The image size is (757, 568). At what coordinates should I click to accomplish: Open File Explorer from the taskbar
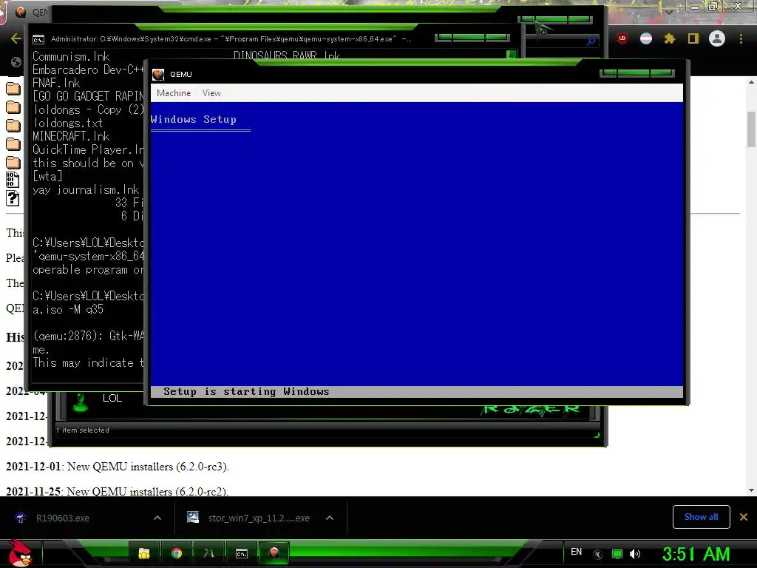click(144, 553)
